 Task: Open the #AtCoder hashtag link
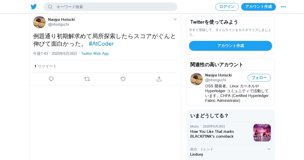101,44
